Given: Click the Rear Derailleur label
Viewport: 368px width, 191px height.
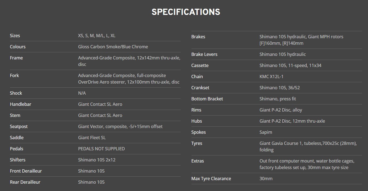Looking at the screenshot, I should 25,182.
